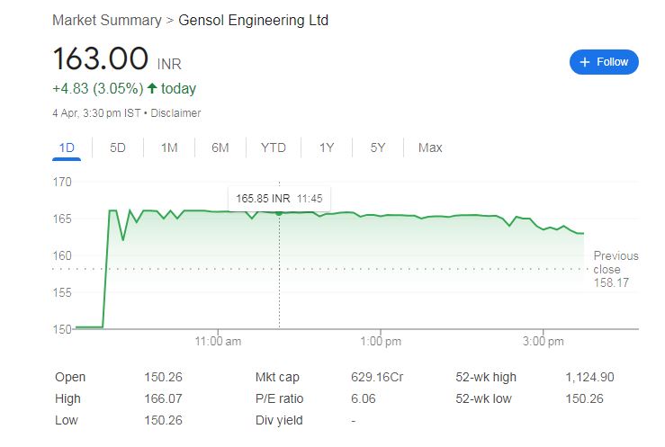Select the 1D time range tab
This screenshot has width=665, height=447.
coord(66,148)
